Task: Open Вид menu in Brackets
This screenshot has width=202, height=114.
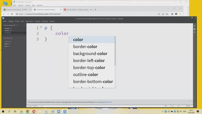Action: pyautogui.click(x=22, y=21)
